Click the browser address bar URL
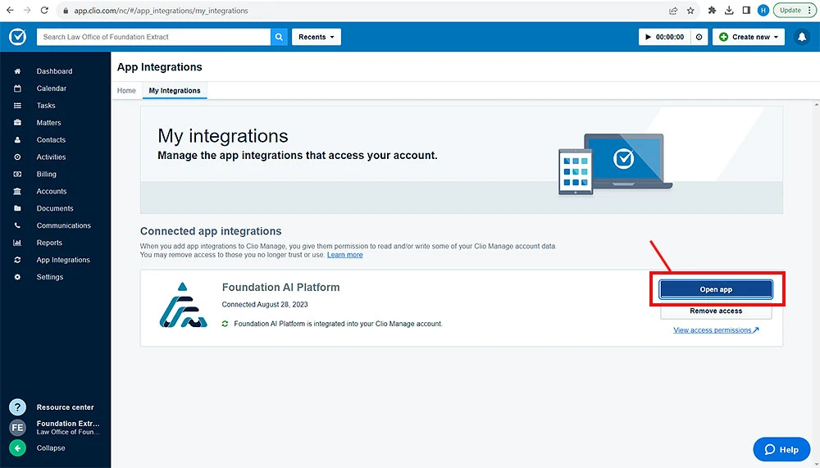 click(x=161, y=11)
